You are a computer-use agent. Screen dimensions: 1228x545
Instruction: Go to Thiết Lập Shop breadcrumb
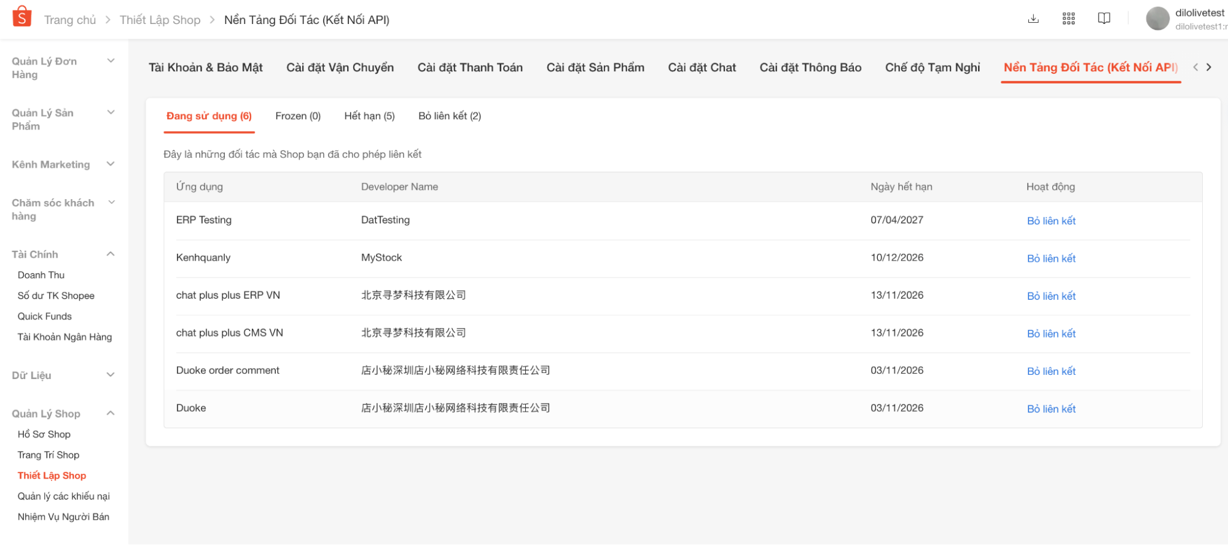point(160,20)
